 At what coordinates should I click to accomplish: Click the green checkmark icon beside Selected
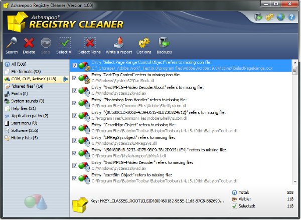234,206
